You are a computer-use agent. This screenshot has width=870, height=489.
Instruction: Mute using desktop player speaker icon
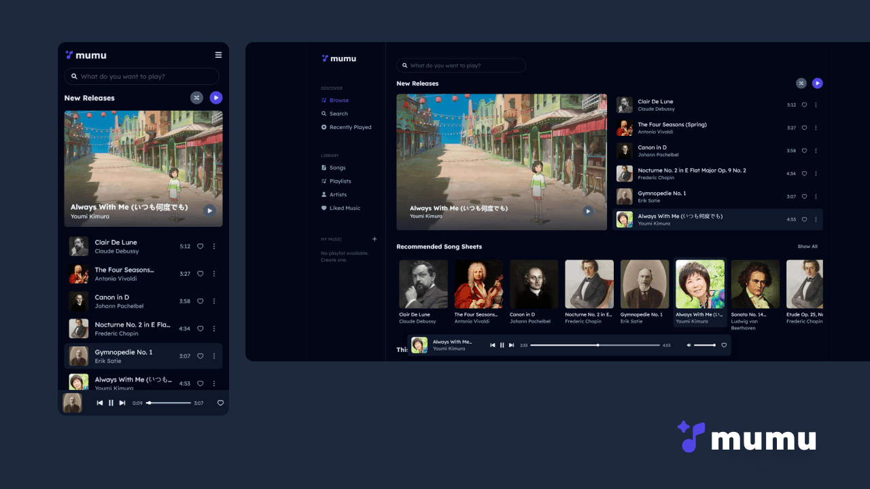pos(689,345)
